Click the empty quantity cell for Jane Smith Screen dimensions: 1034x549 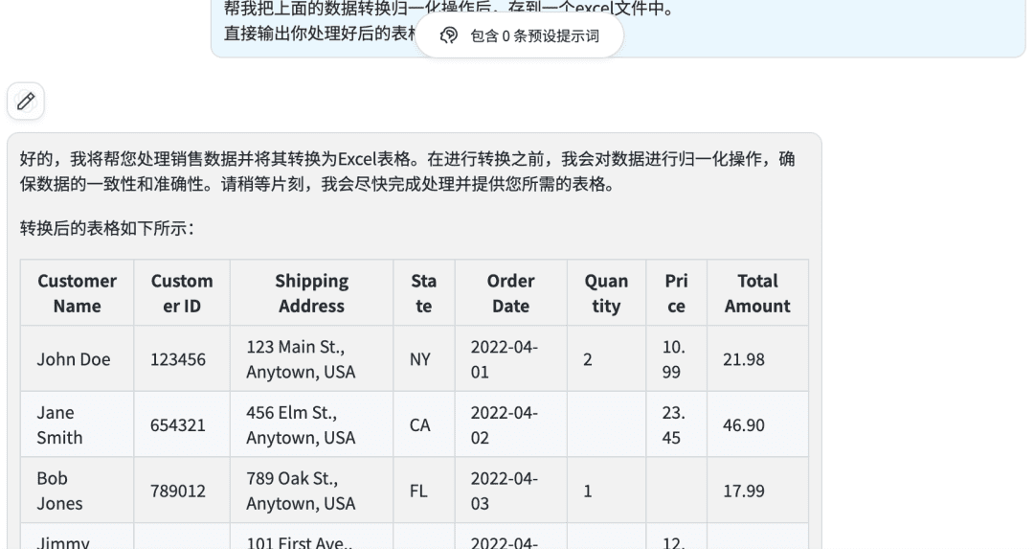[606, 425]
